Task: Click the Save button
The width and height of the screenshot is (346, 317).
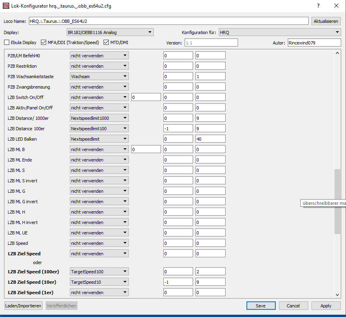Action: coord(261,306)
